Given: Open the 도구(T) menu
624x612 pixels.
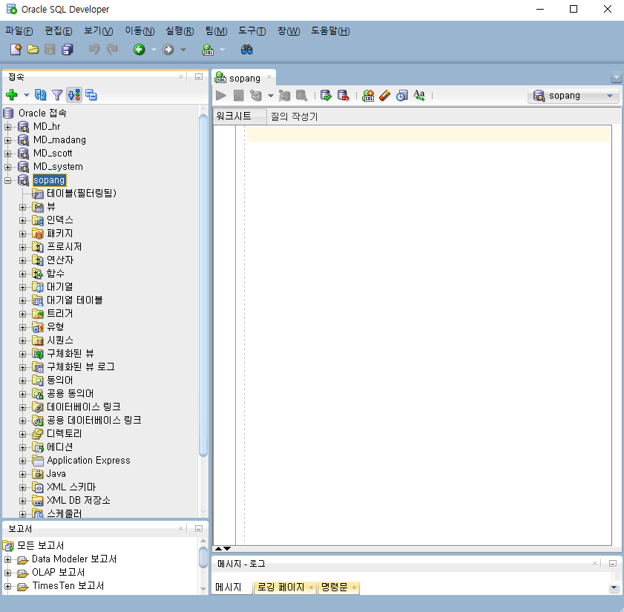Looking at the screenshot, I should [x=252, y=31].
